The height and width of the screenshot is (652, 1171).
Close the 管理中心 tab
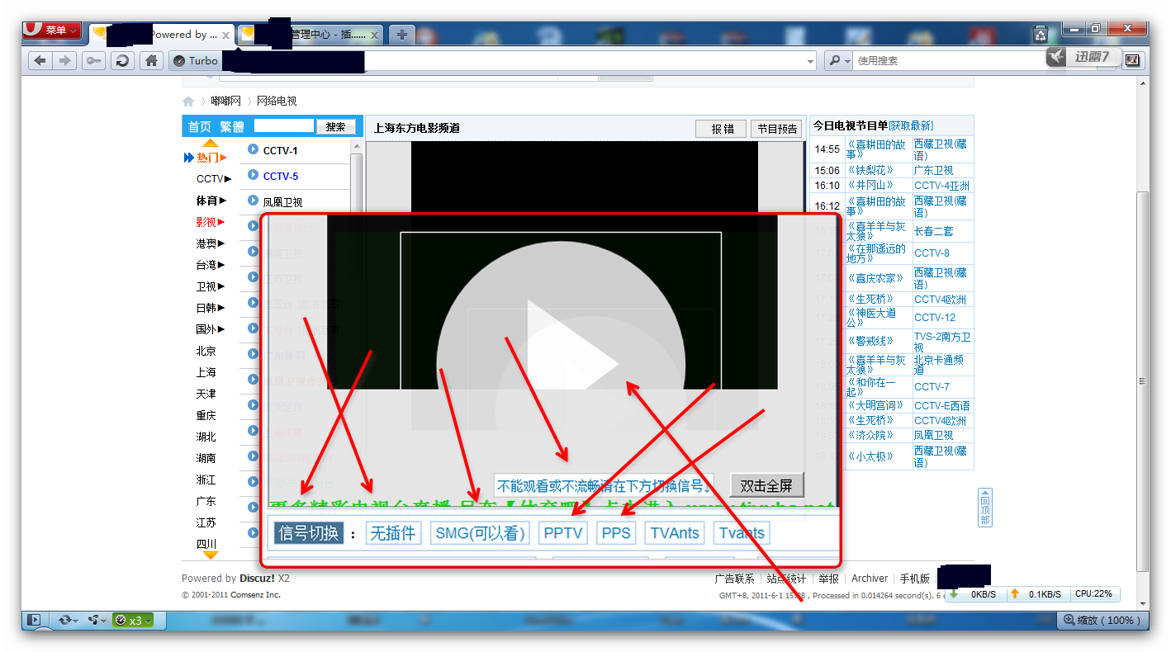(x=375, y=35)
